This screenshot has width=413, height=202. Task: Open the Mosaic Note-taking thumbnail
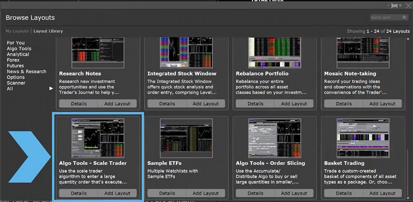363,53
